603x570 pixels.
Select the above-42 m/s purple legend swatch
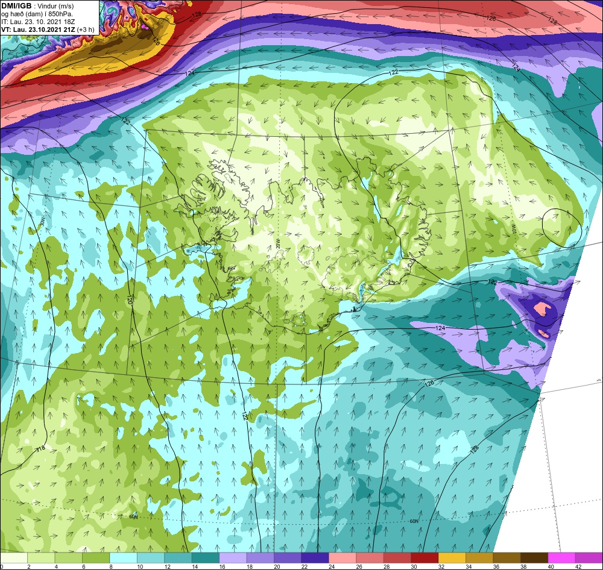click(589, 558)
